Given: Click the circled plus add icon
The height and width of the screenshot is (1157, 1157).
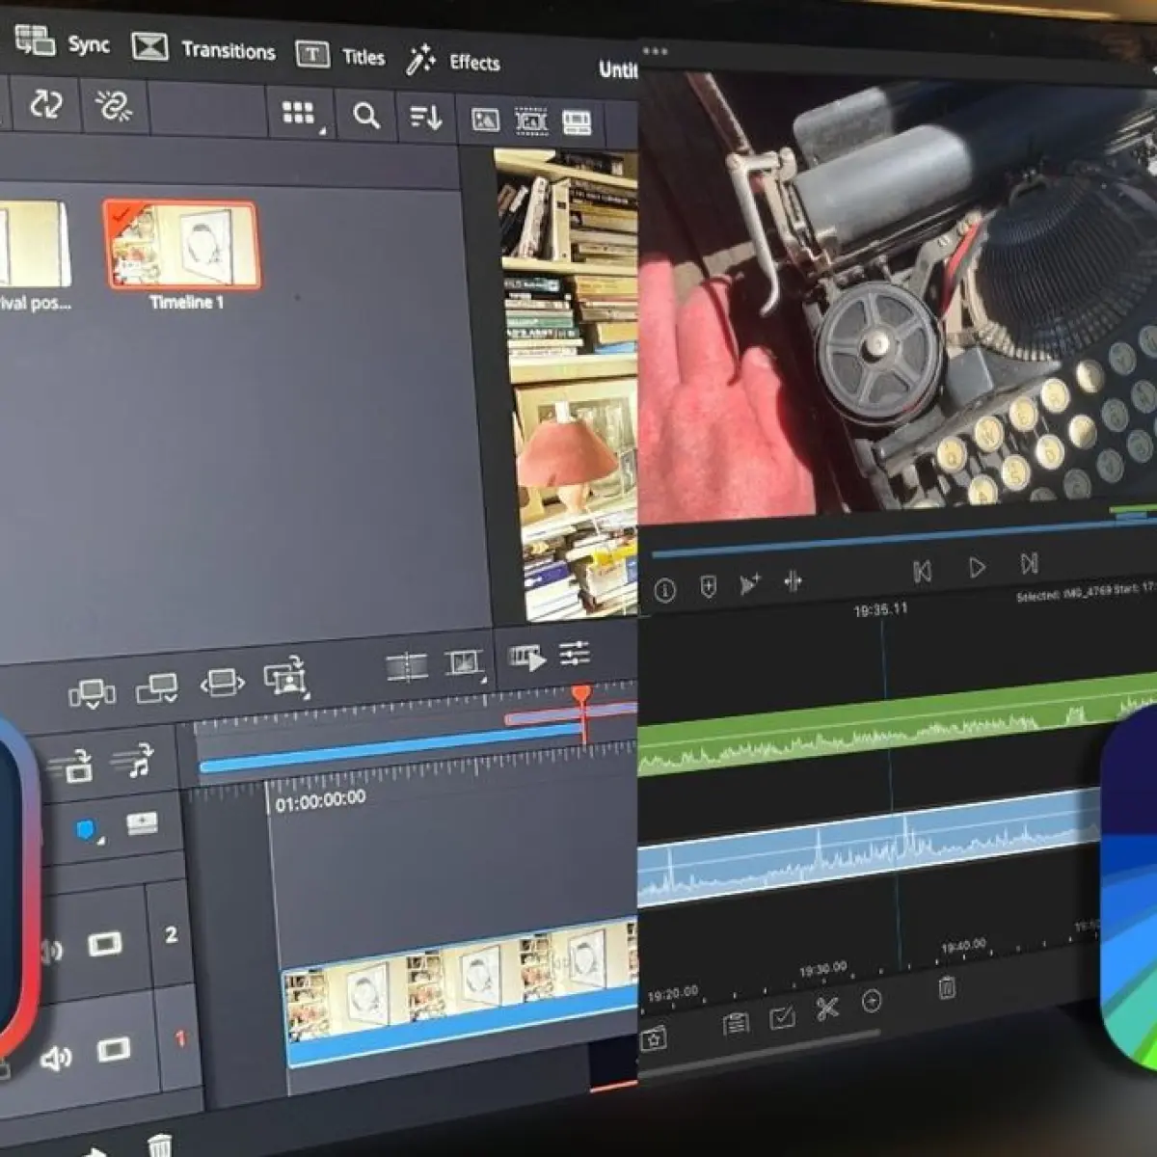Looking at the screenshot, I should coord(872,1002).
